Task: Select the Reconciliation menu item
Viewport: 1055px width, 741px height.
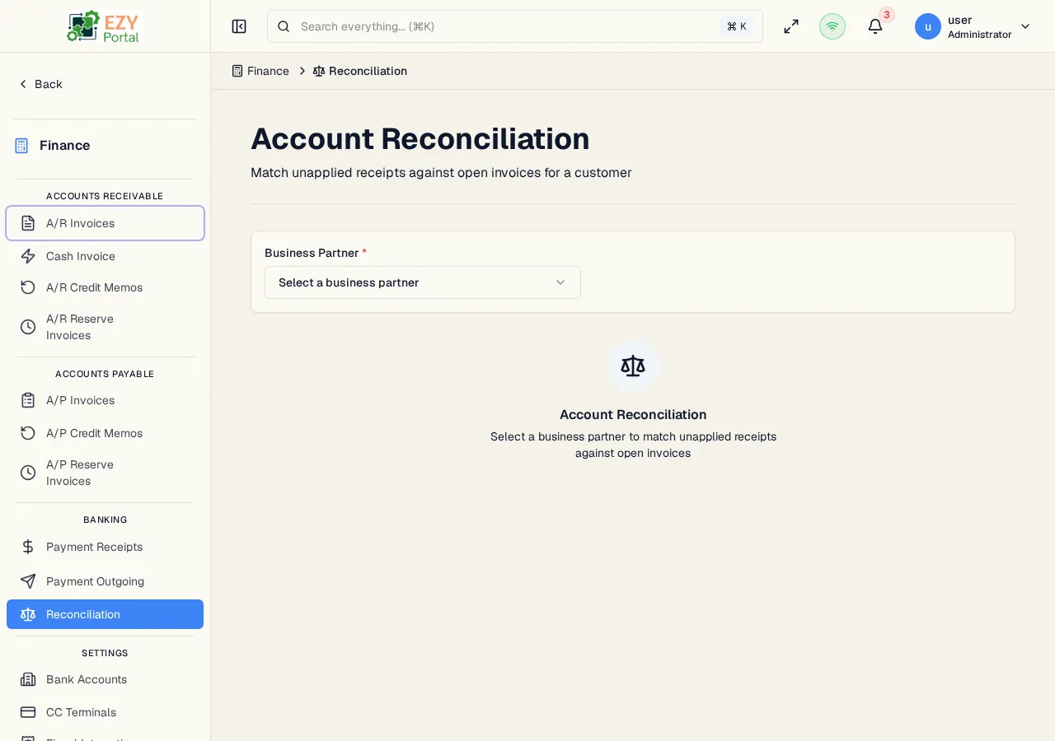Action: tap(105, 614)
